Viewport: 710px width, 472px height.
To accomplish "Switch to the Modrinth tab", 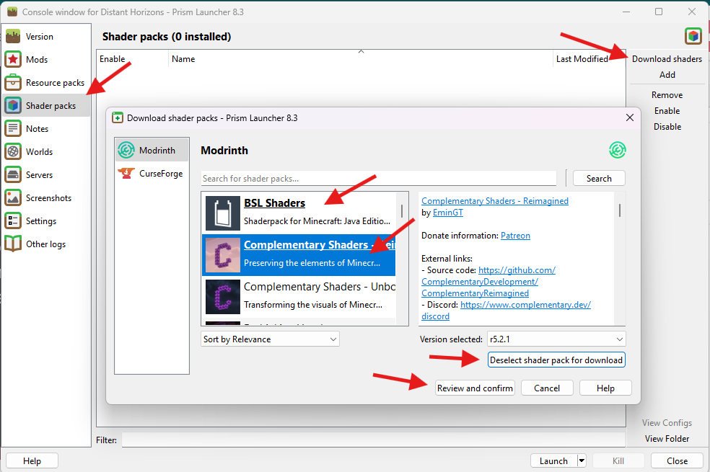I will [152, 150].
